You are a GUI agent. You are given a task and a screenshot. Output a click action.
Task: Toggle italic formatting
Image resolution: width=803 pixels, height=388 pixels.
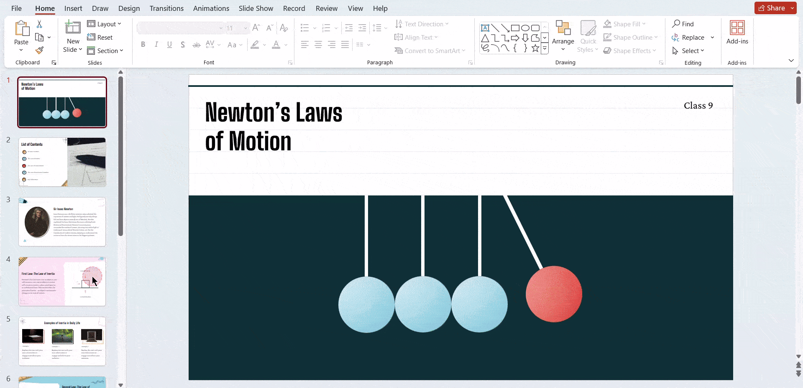pos(156,45)
